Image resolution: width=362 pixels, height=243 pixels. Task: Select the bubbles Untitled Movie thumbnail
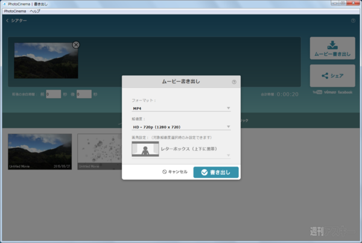(x=100, y=152)
